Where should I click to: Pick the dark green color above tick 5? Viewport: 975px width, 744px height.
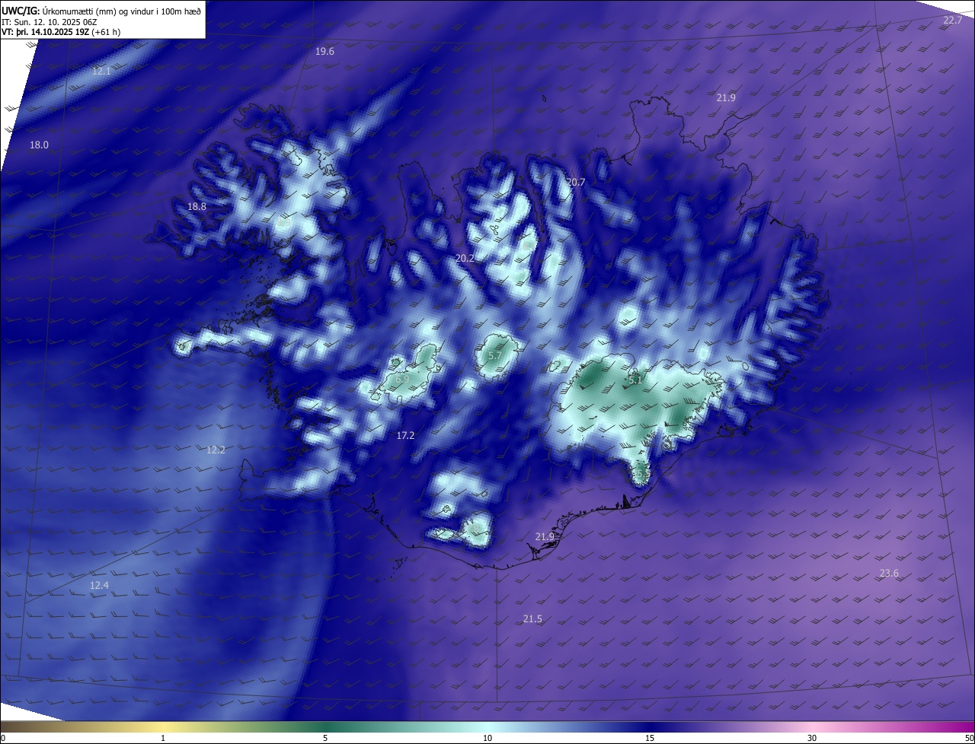click(325, 727)
